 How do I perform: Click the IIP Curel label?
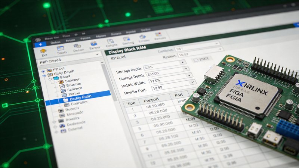pyautogui.click(x=118, y=57)
